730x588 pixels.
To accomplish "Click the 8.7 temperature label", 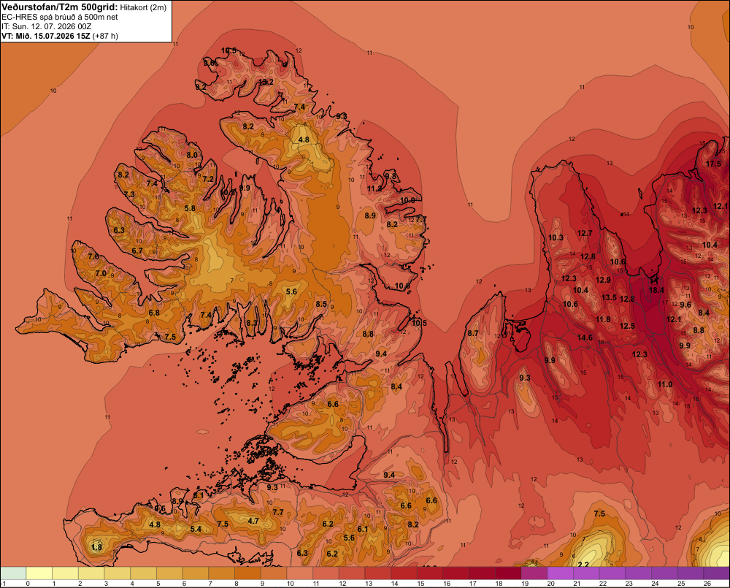I will pyautogui.click(x=473, y=333).
